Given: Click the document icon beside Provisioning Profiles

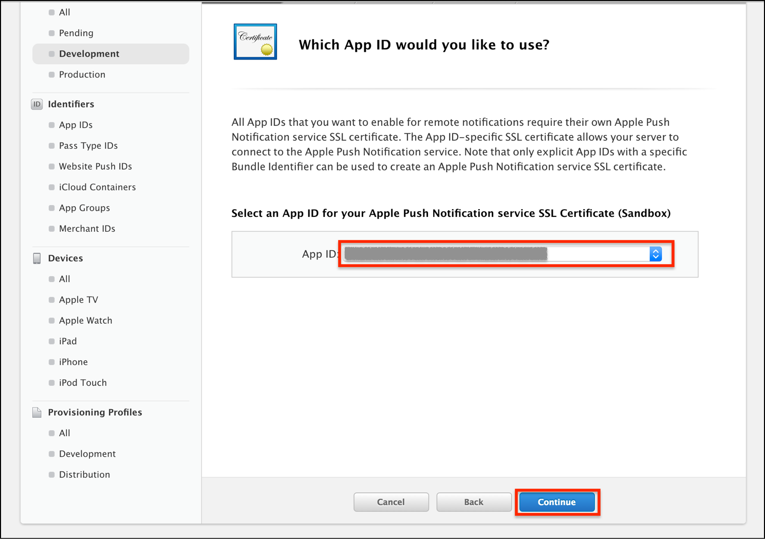Looking at the screenshot, I should tap(36, 412).
